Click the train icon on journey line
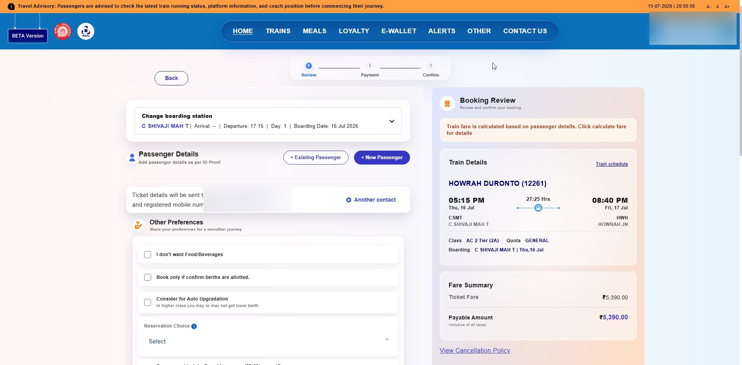 pyautogui.click(x=538, y=208)
